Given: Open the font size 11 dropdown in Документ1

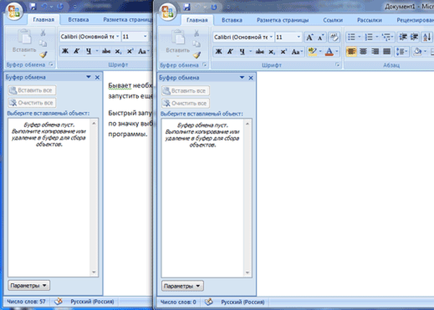Looking at the screenshot, I should point(298,37).
